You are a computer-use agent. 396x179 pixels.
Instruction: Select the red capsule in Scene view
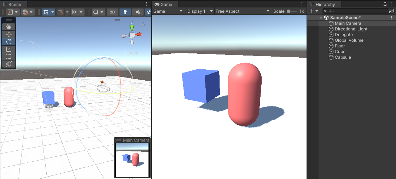[69, 97]
